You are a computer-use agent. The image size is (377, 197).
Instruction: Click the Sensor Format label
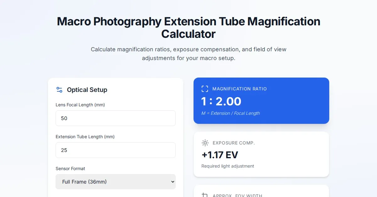click(70, 169)
